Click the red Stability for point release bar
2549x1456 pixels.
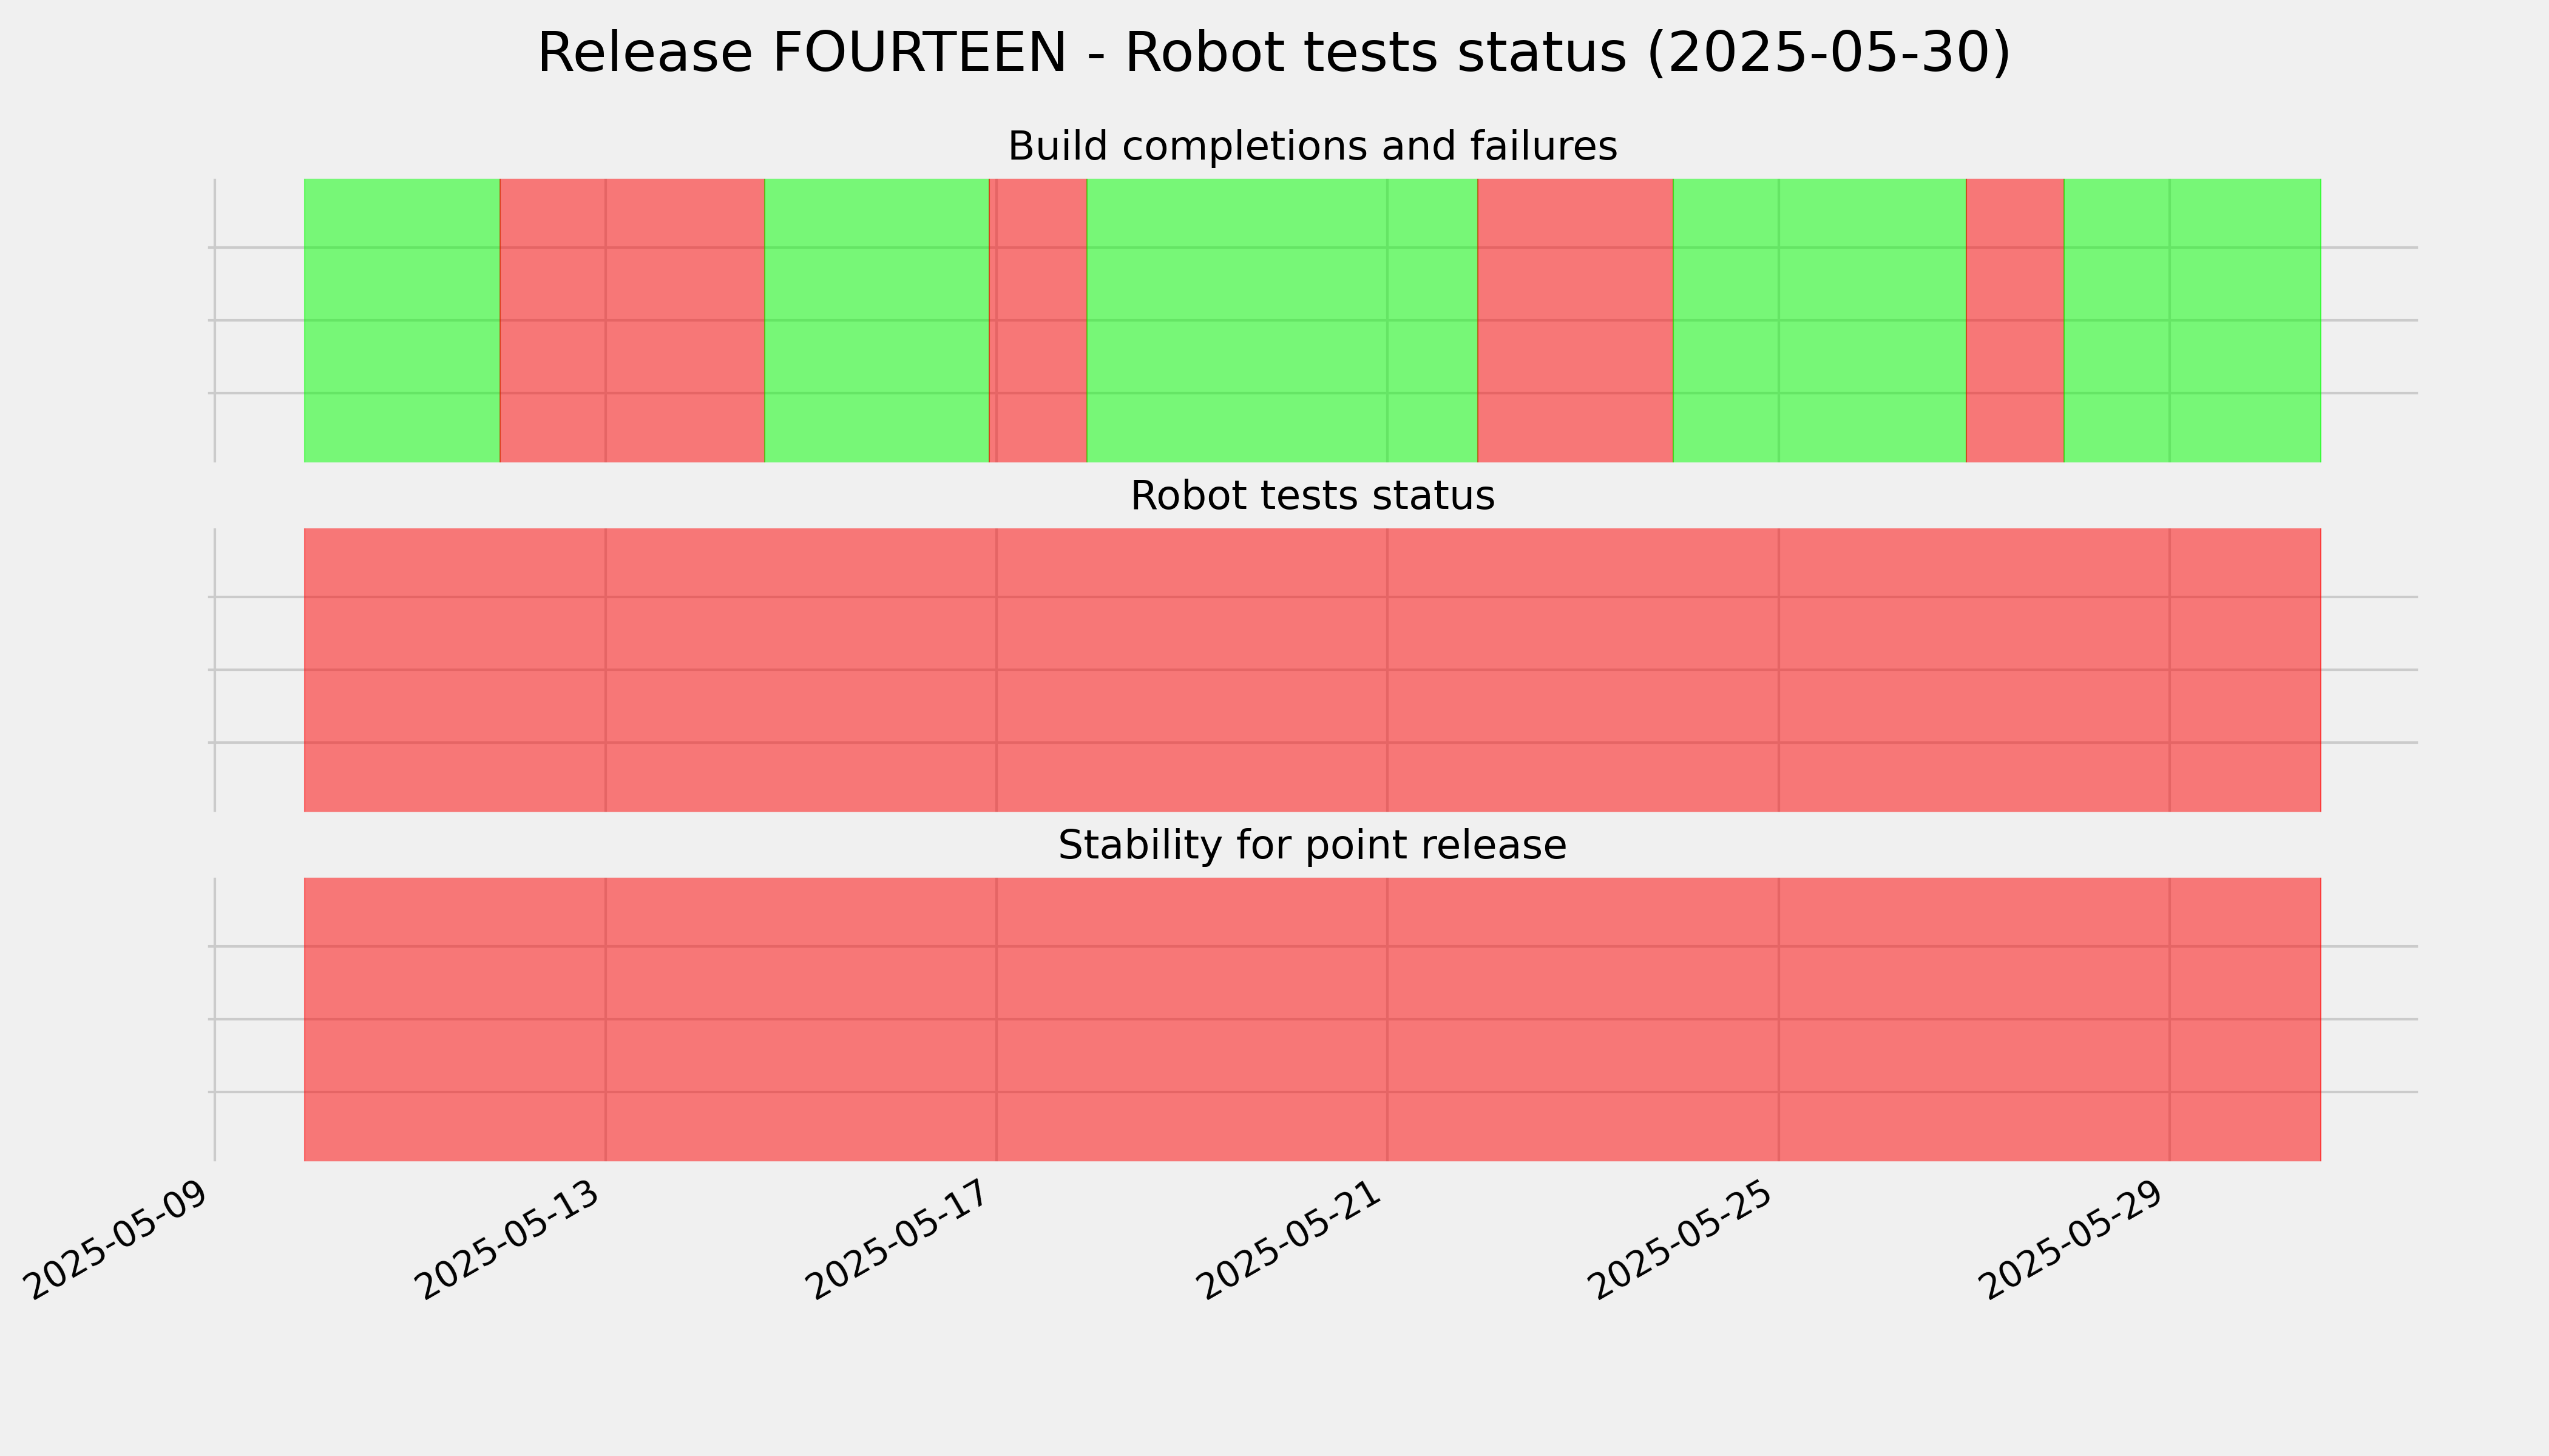1313,1019
